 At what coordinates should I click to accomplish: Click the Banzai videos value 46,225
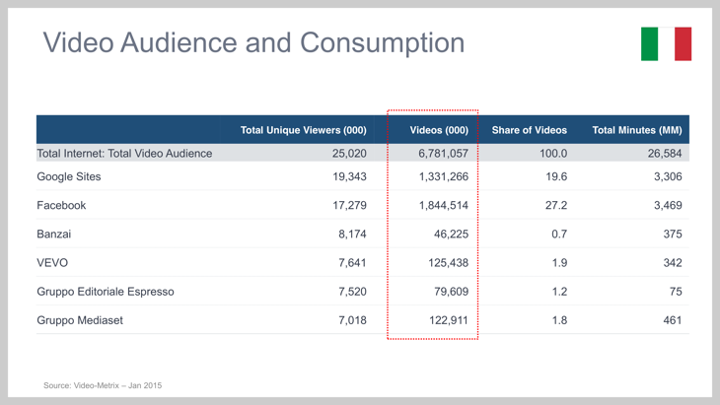click(x=452, y=234)
